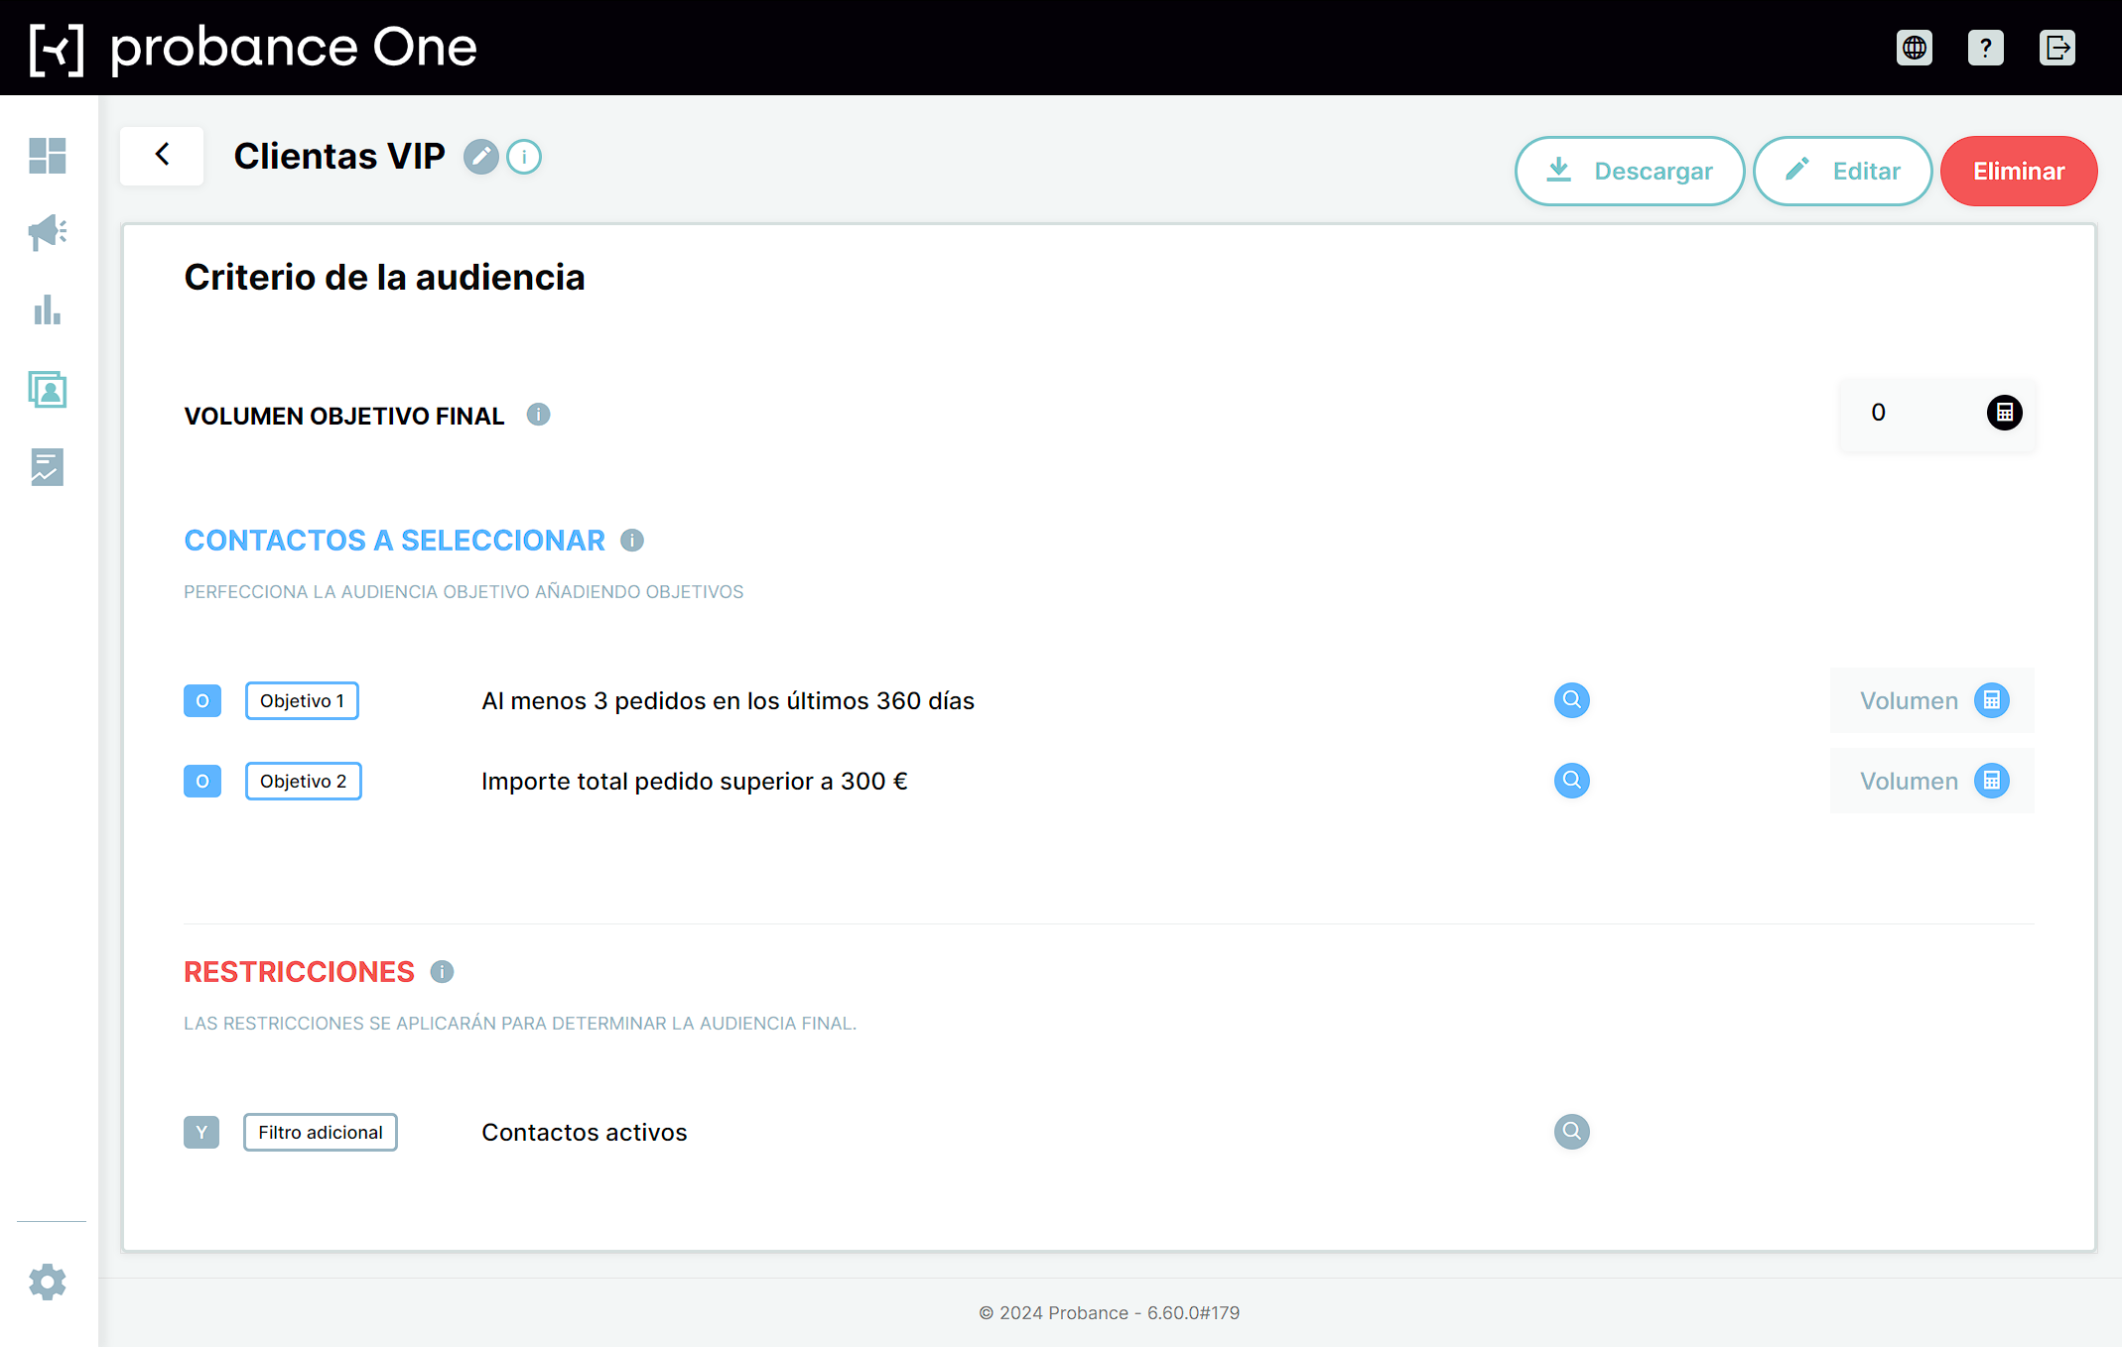Click the 'PERFECCIONA LA AUDIENCIA OBJETIVO' subtitle
The width and height of the screenshot is (2122, 1347).
(x=464, y=592)
